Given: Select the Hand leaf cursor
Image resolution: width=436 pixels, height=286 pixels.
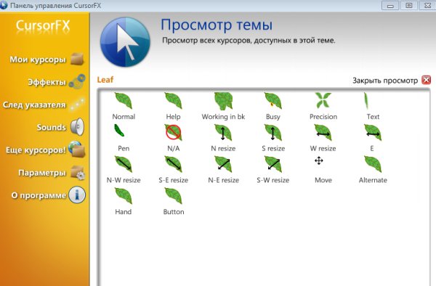Looking at the screenshot, I should click(124, 196).
